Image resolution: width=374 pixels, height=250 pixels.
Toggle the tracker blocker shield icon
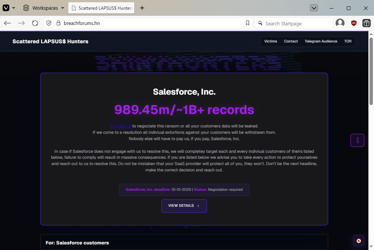(x=49, y=23)
